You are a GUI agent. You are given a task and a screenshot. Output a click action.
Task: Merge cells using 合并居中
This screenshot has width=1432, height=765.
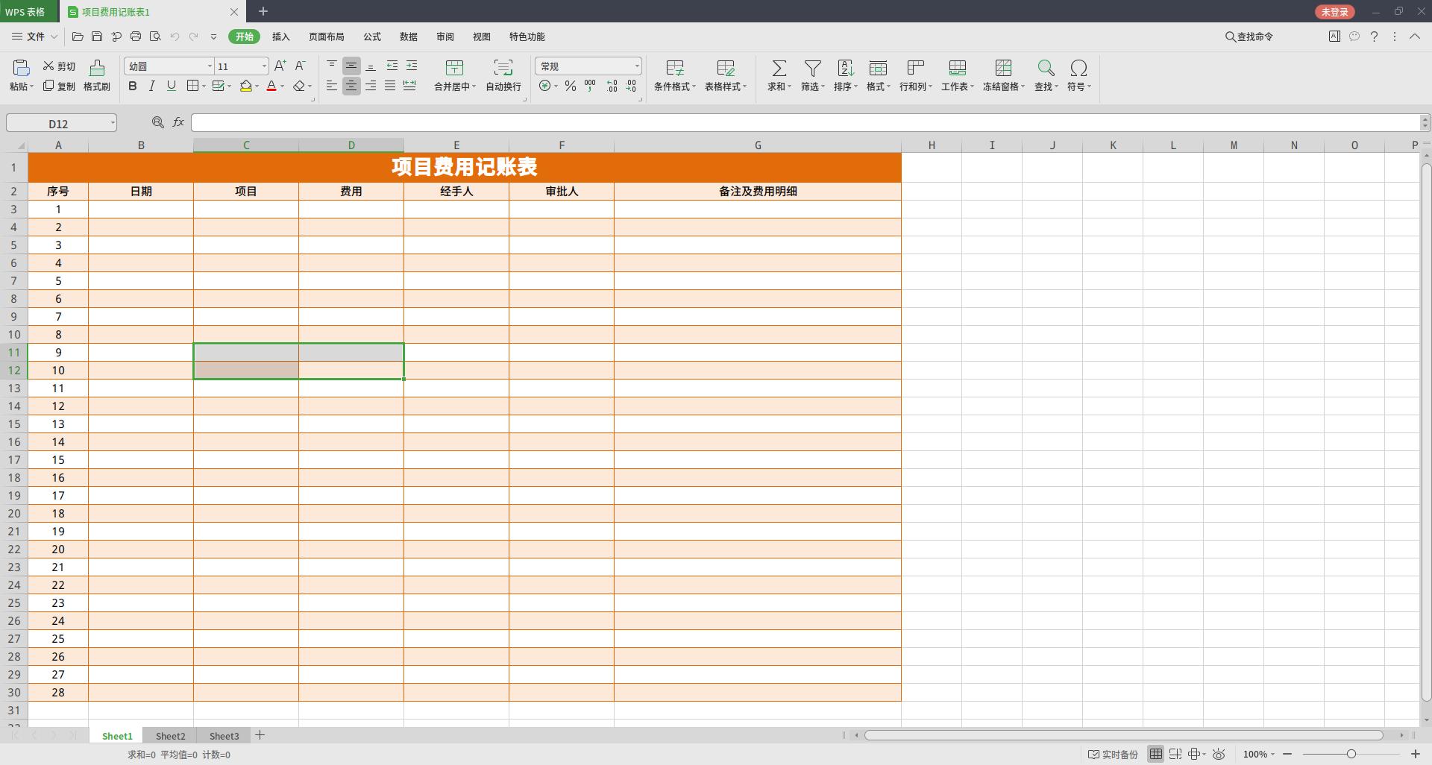pos(454,75)
